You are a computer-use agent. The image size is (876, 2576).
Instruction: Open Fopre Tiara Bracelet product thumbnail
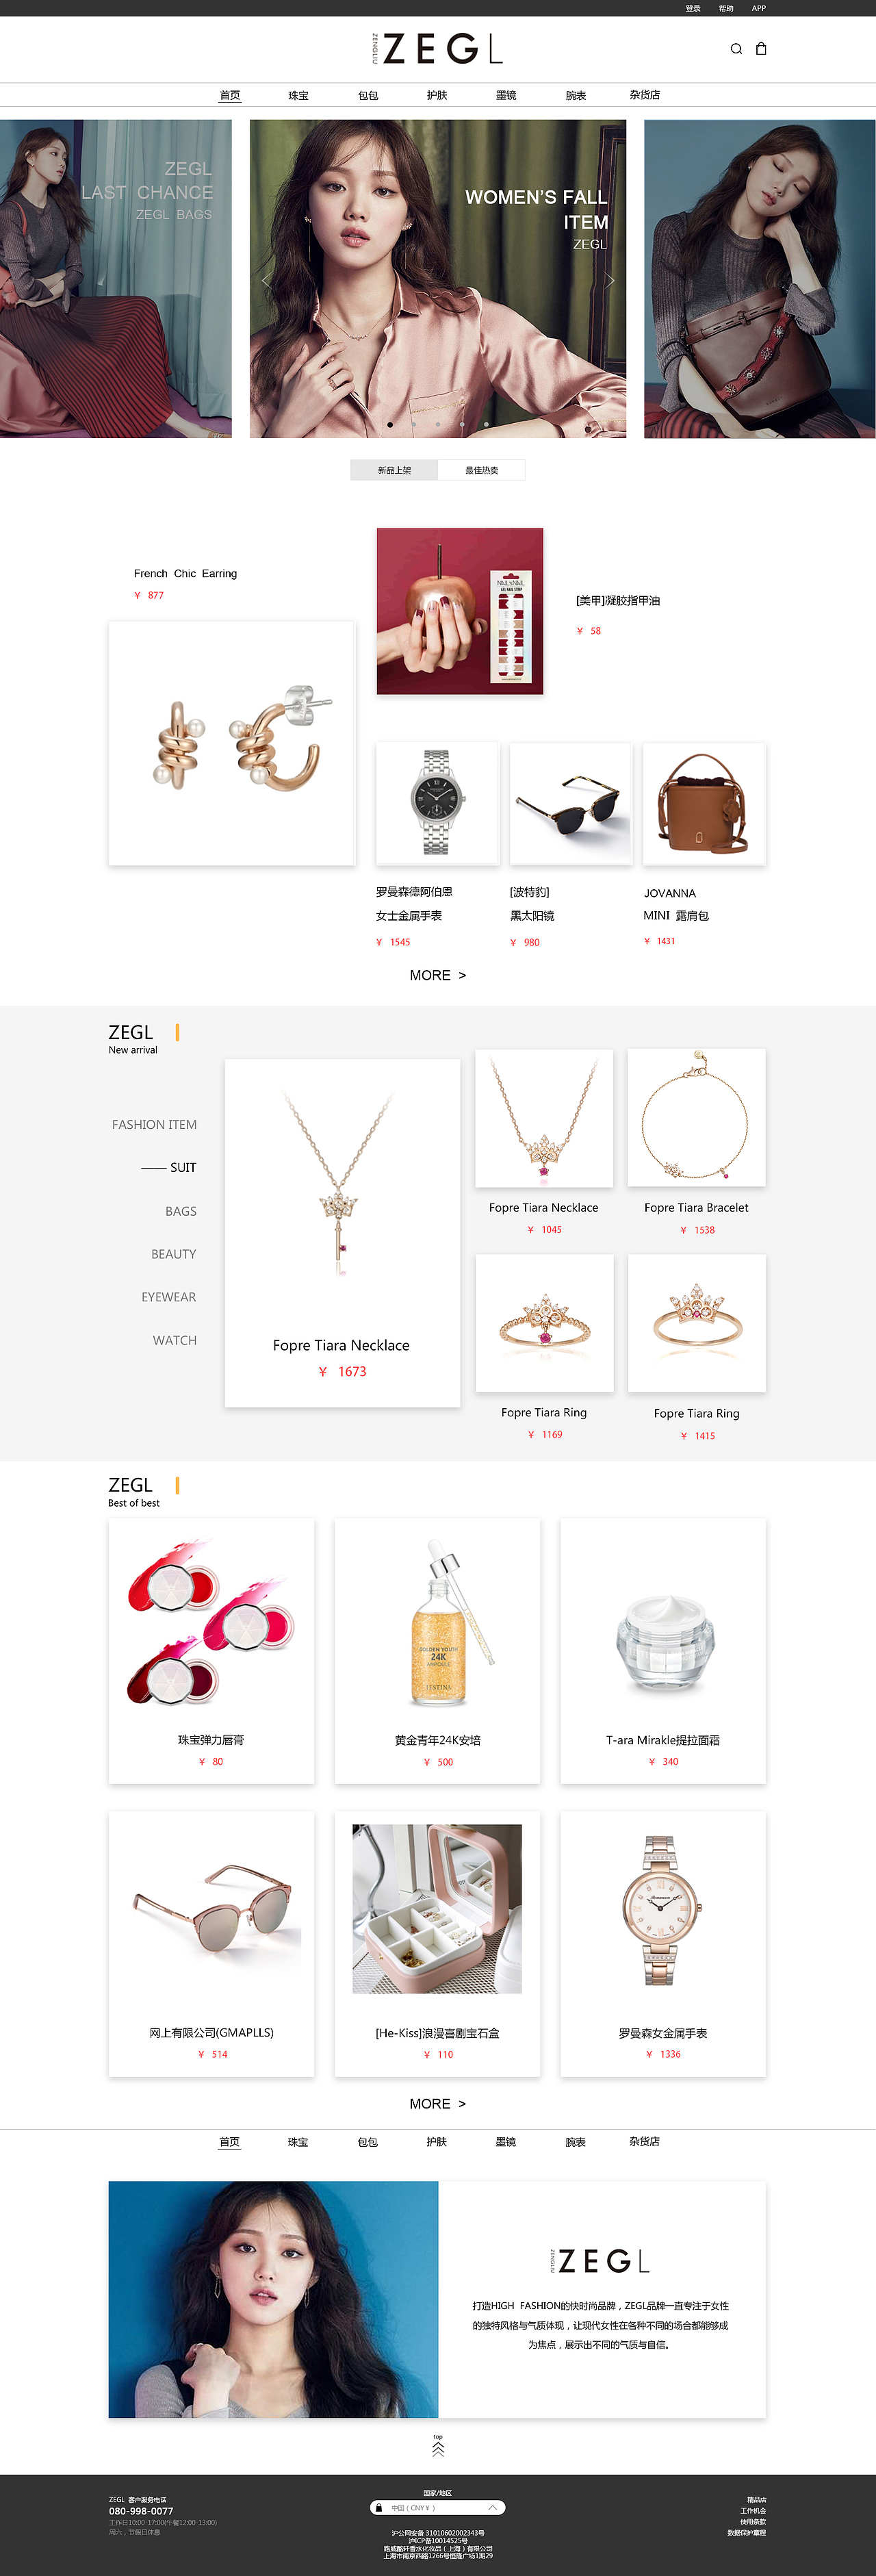[x=696, y=1118]
